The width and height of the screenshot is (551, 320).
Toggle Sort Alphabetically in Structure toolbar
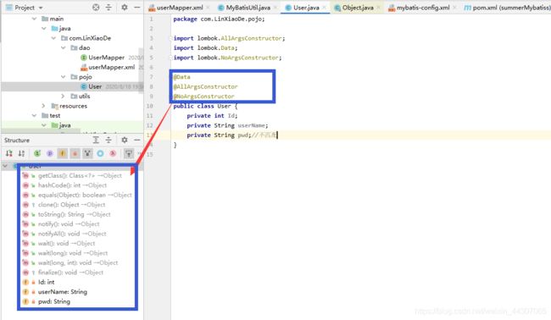point(22,153)
